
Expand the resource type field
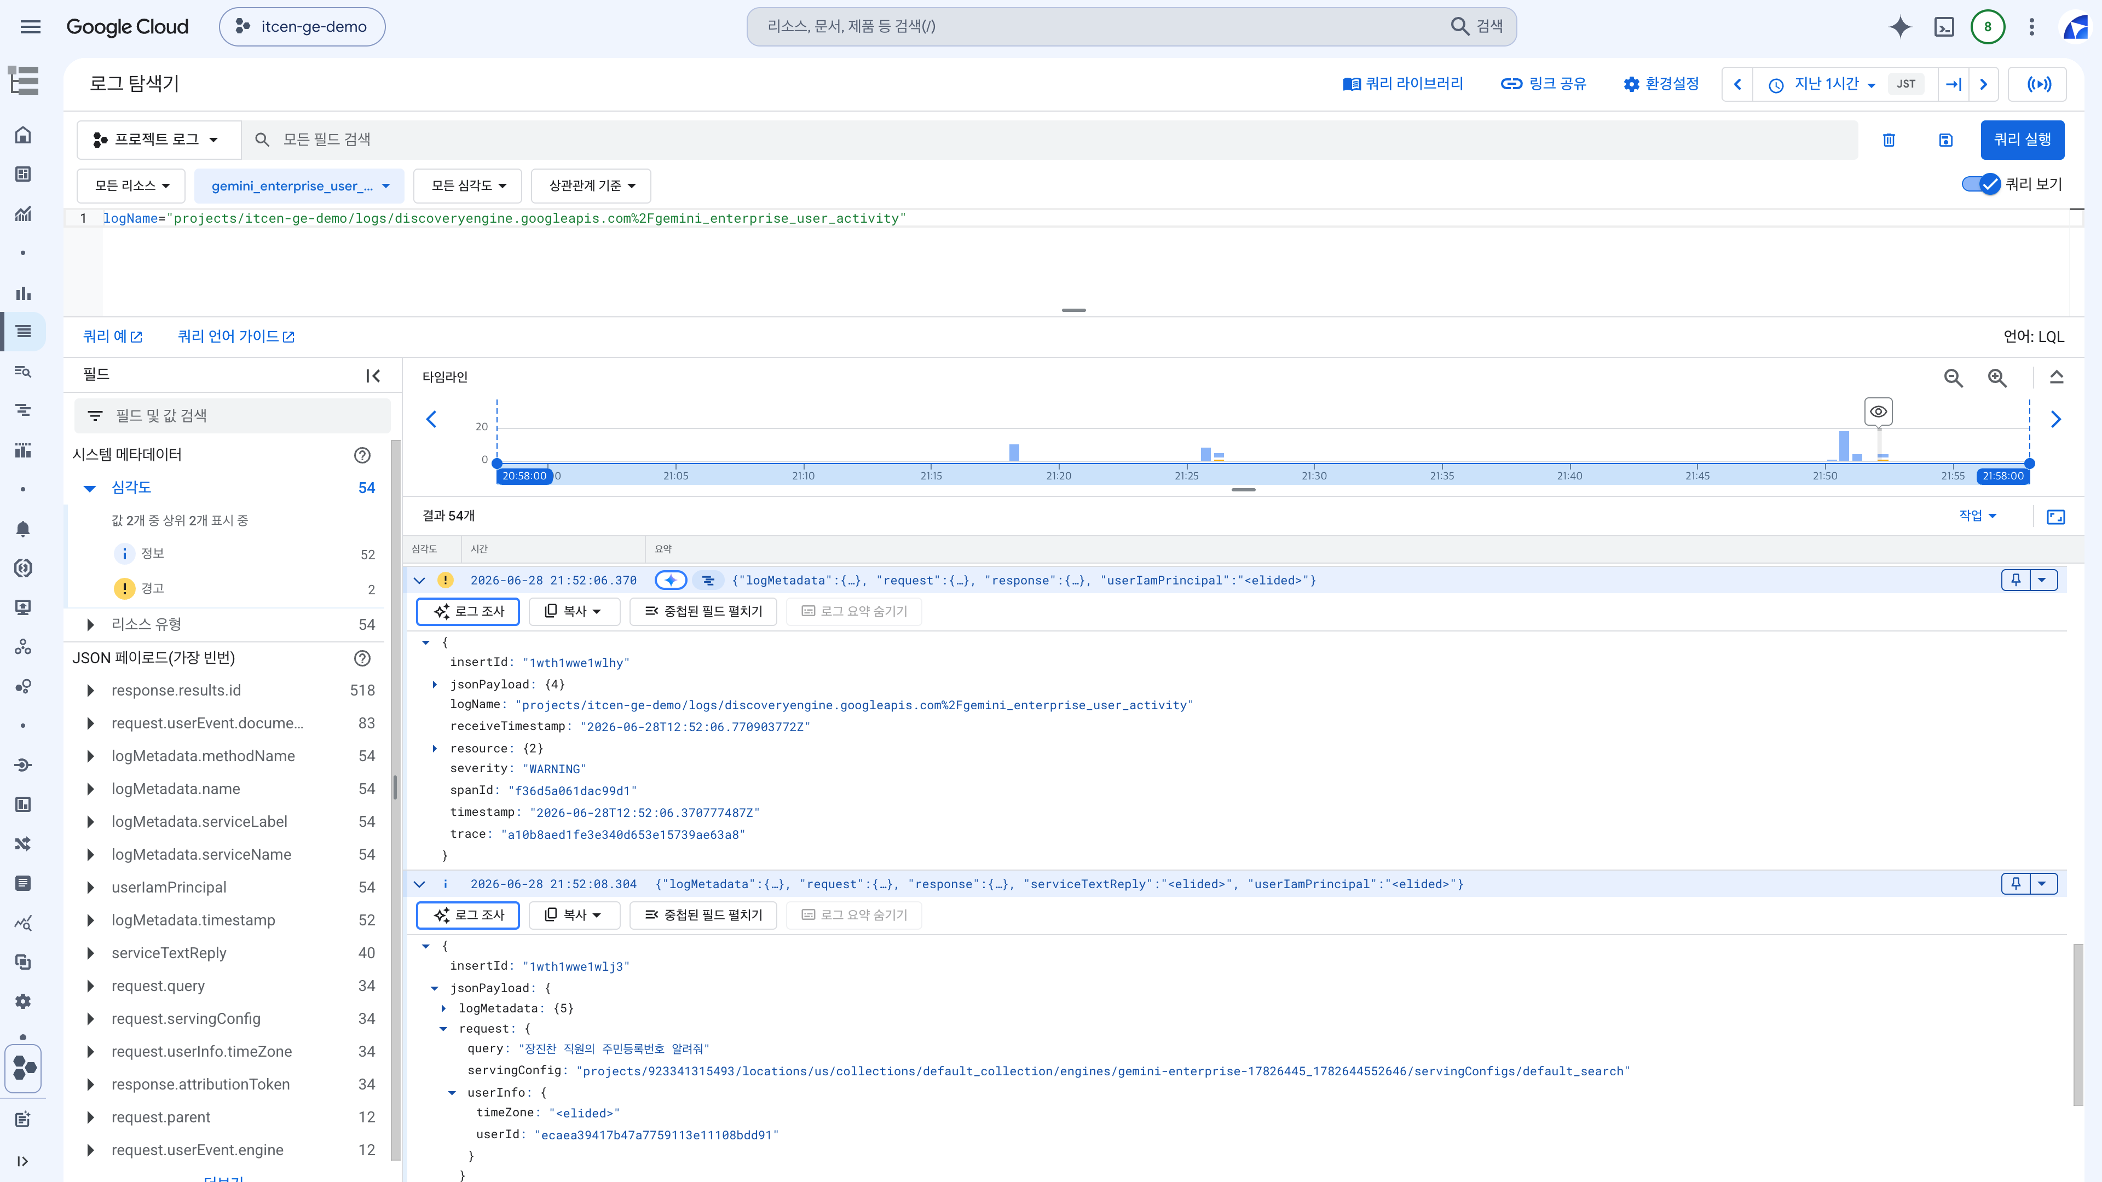90,625
